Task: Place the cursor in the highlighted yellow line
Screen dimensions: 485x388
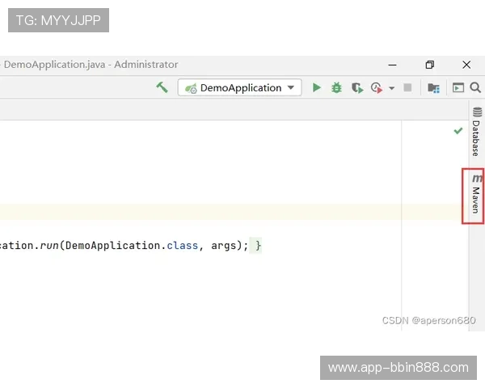Action: pos(202,212)
